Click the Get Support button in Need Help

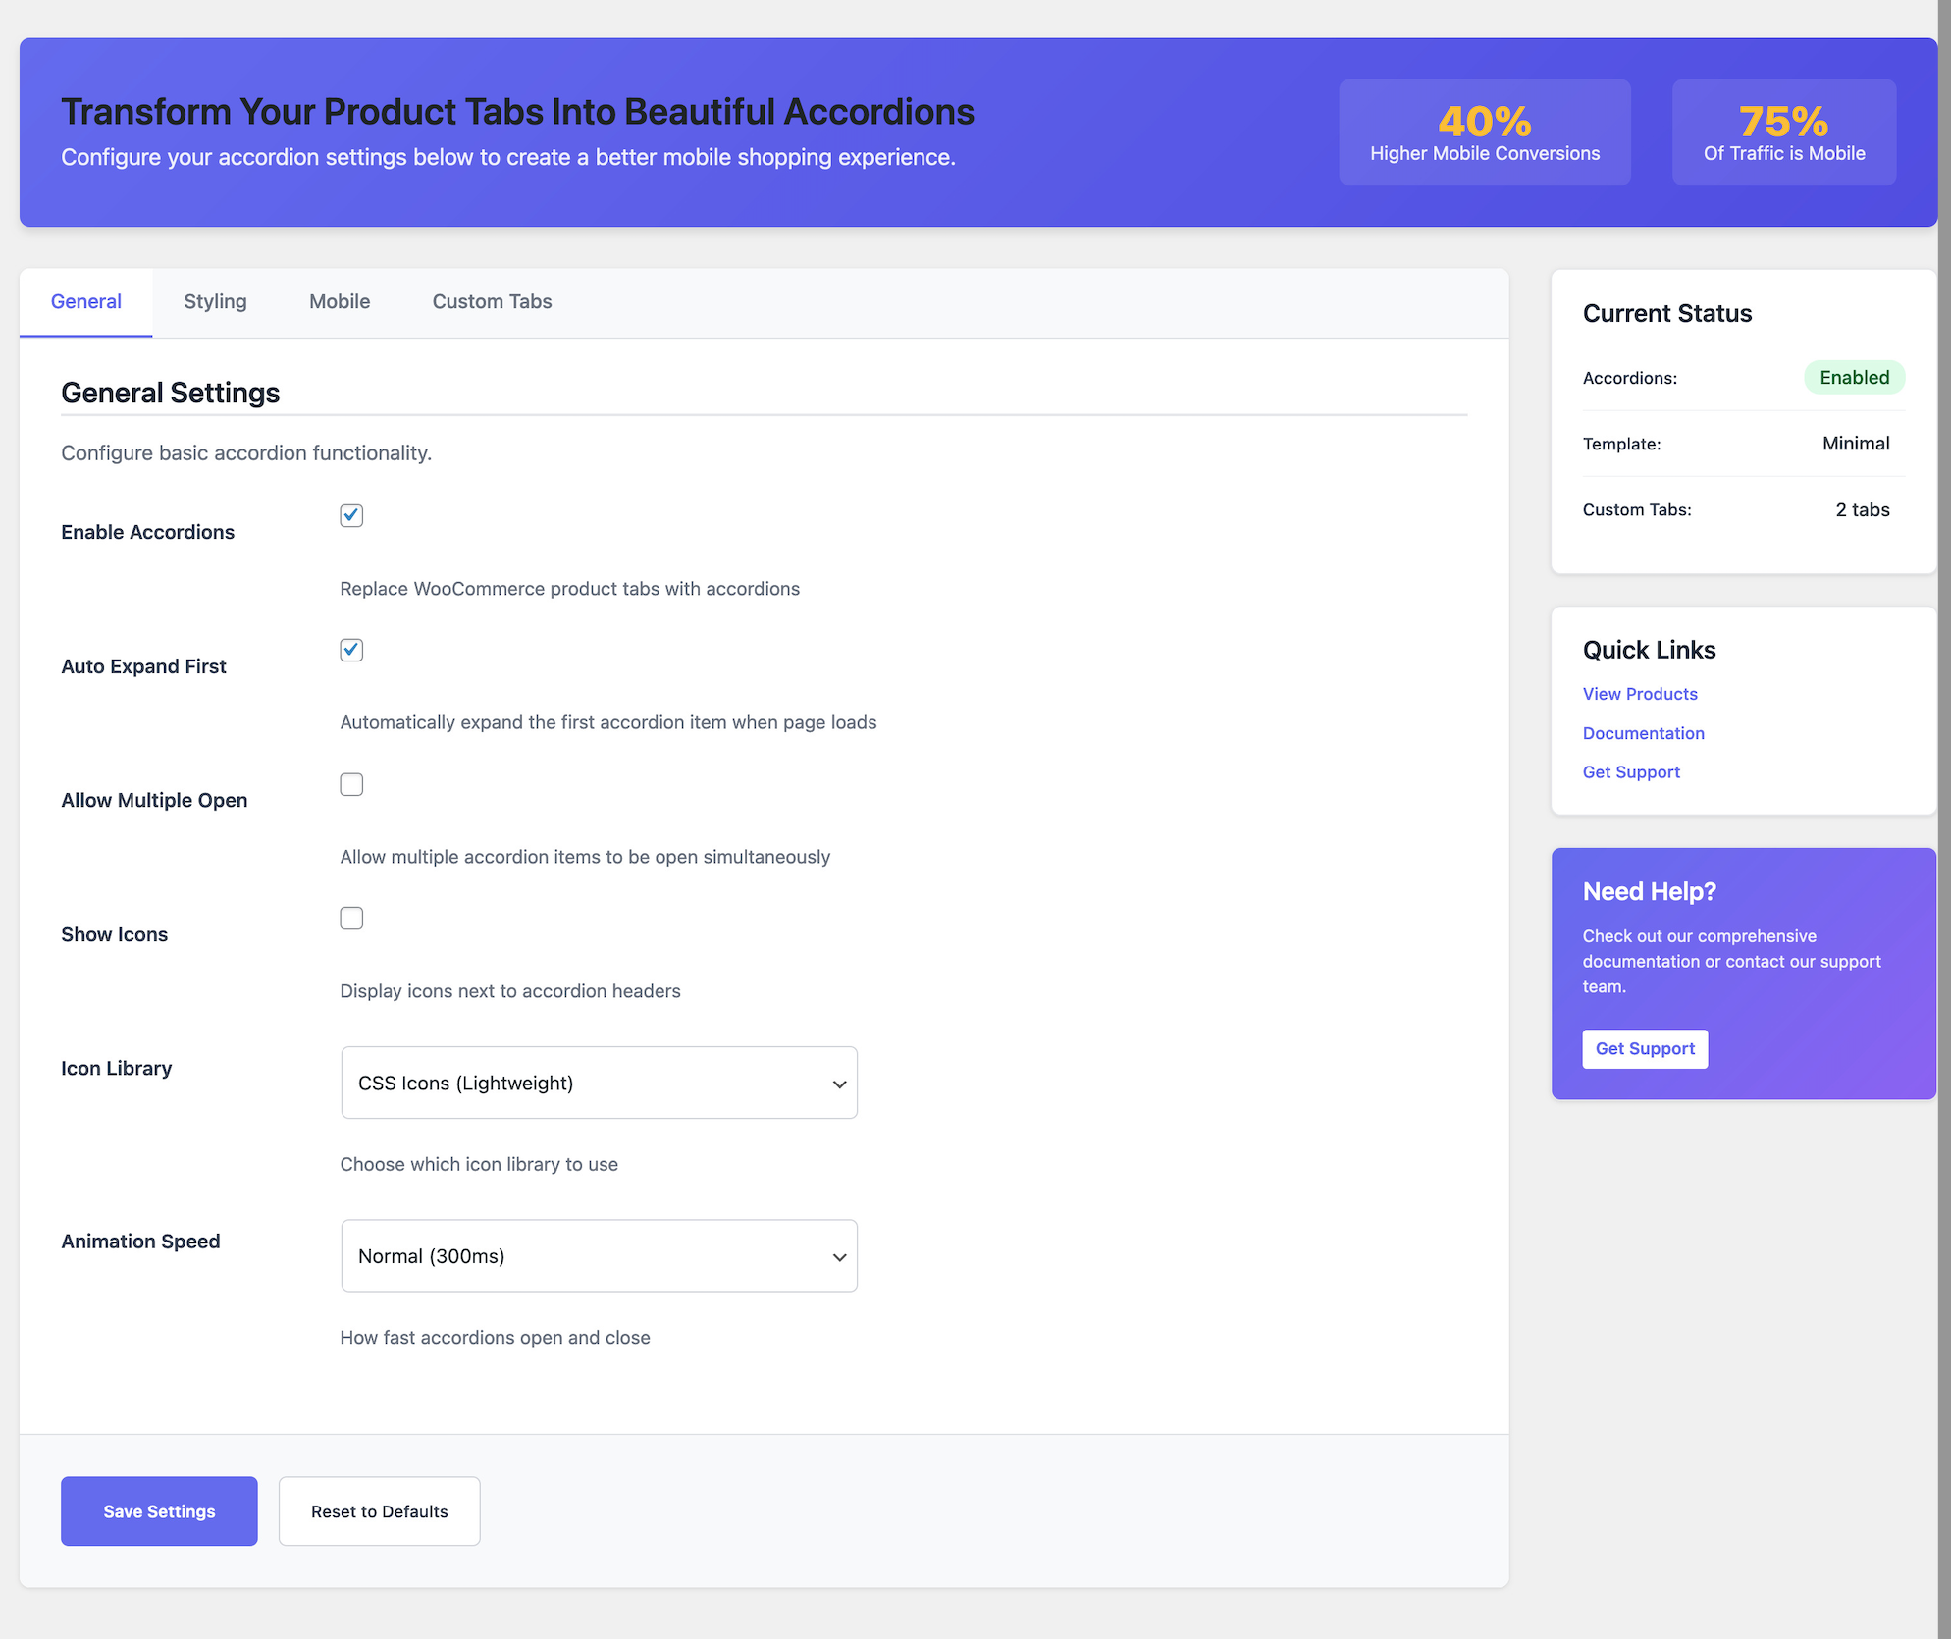point(1645,1049)
